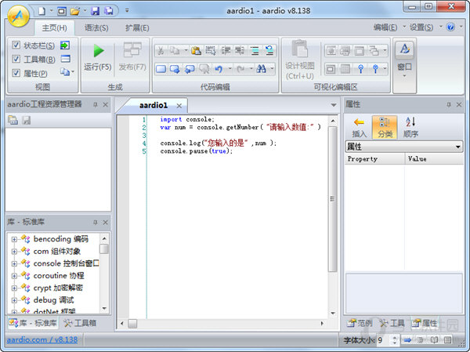The height and width of the screenshot is (352, 470).
Task: Click the Open folder icon in quick access bar
Action: (74, 12)
